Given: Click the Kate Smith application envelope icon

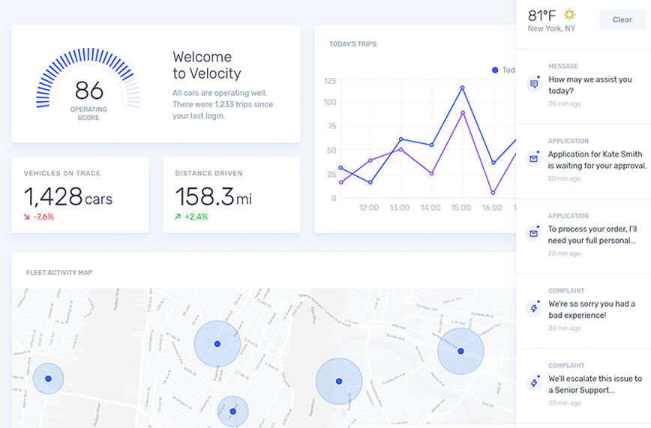Looking at the screenshot, I should tap(534, 159).
